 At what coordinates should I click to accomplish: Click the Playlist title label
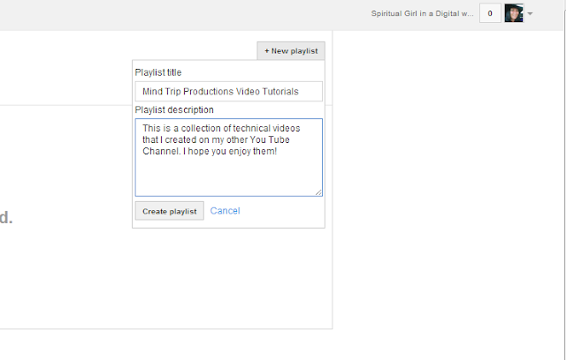[158, 72]
